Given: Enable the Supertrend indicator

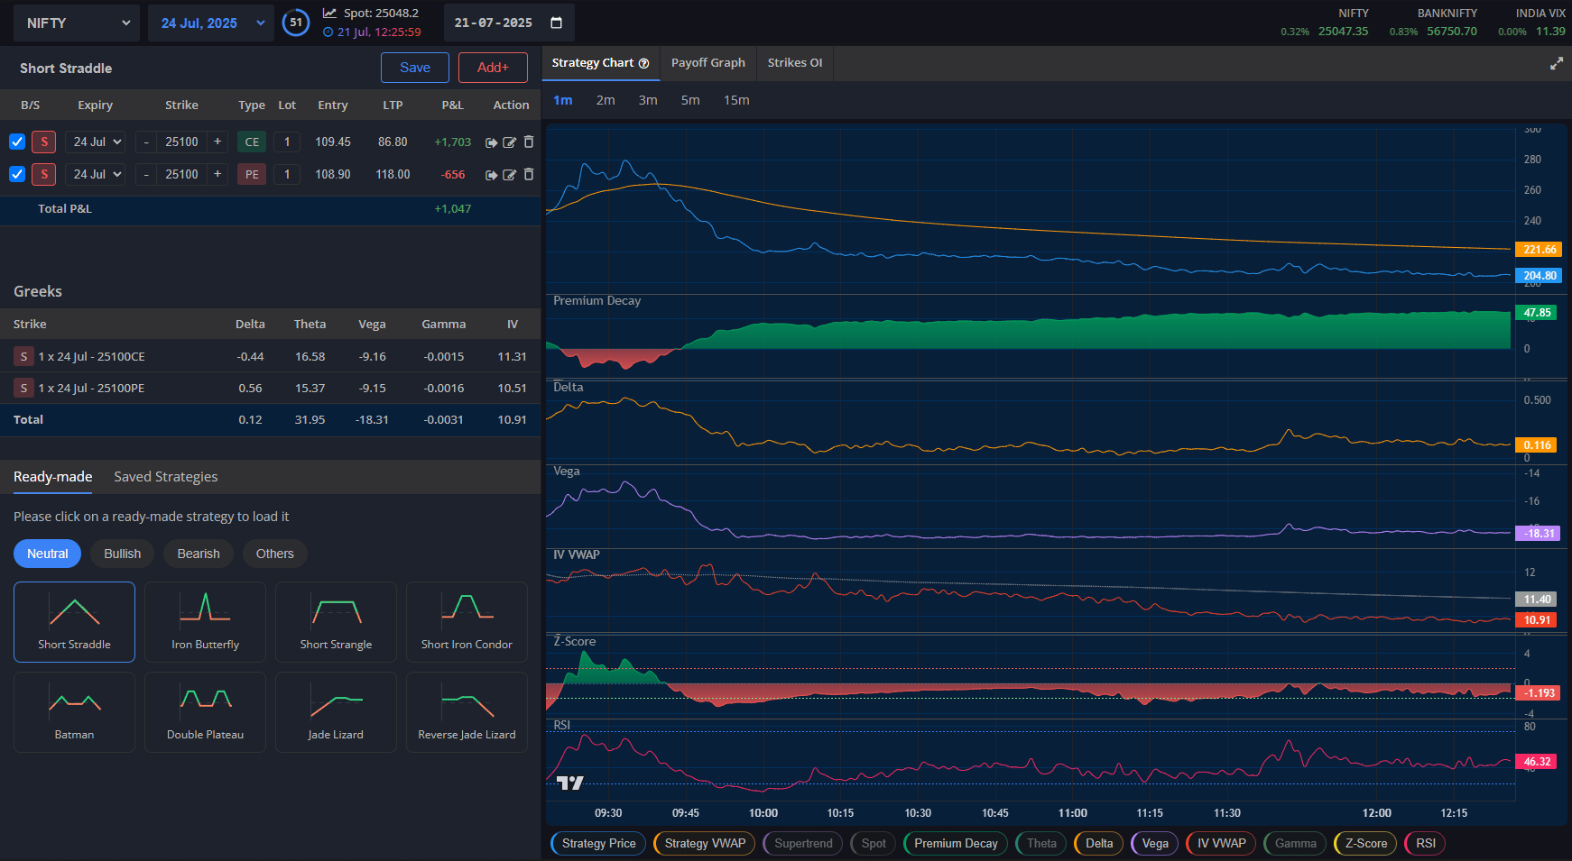Looking at the screenshot, I should coord(803,844).
